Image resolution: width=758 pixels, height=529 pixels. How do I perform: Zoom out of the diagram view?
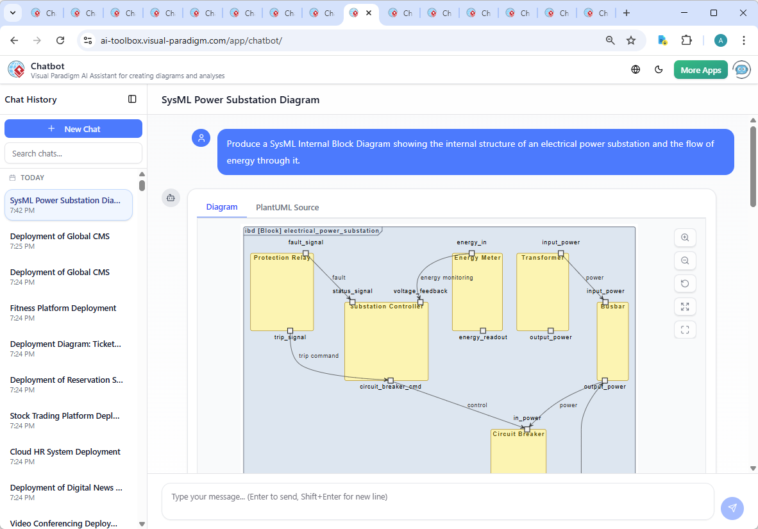click(x=685, y=260)
